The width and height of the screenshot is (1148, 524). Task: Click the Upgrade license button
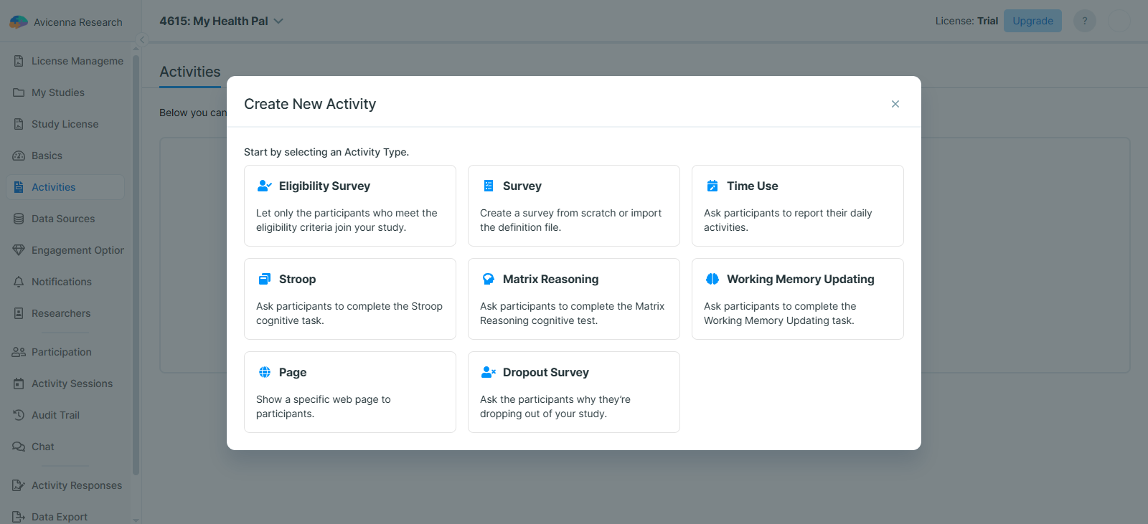(1032, 21)
